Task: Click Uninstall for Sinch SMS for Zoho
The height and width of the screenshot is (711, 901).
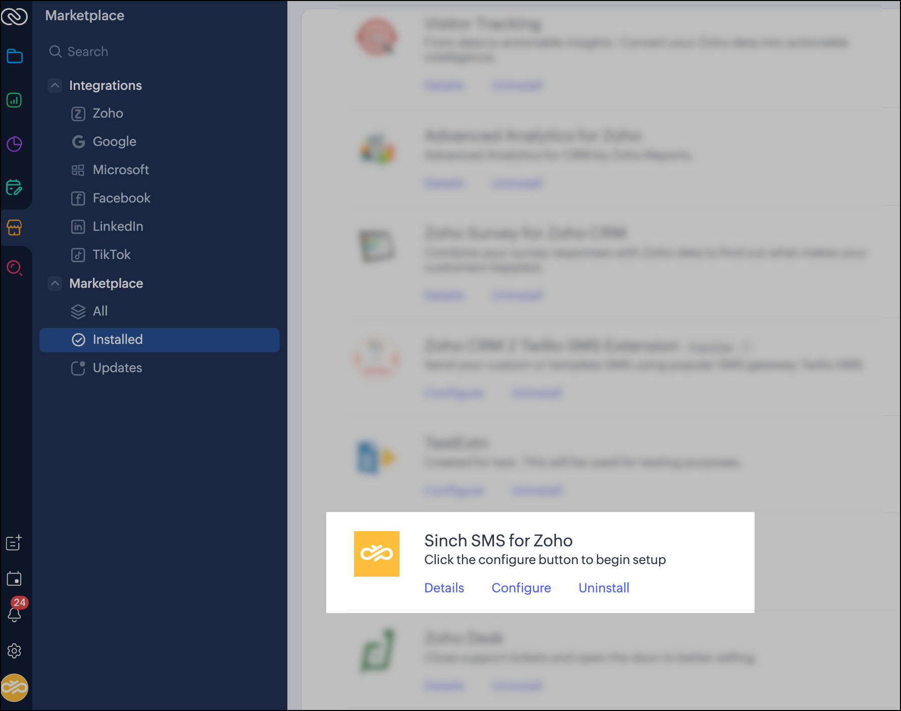Action: tap(604, 588)
